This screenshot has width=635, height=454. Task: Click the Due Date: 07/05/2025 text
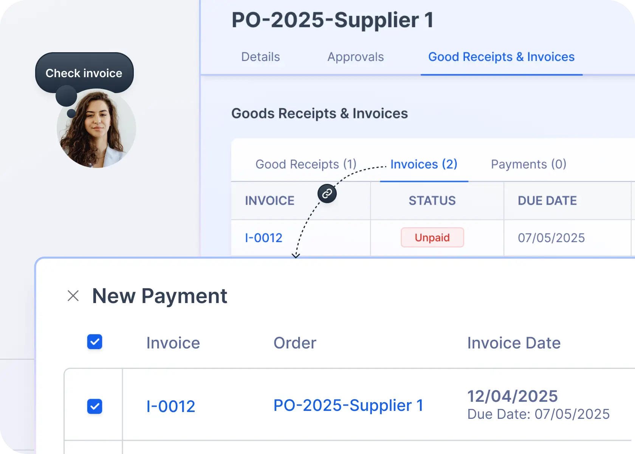point(538,414)
